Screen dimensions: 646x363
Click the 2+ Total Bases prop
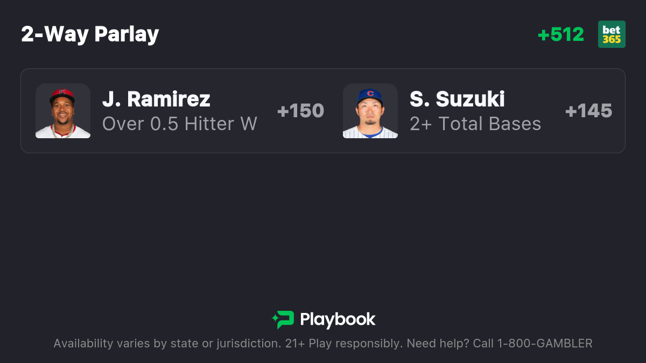click(475, 124)
